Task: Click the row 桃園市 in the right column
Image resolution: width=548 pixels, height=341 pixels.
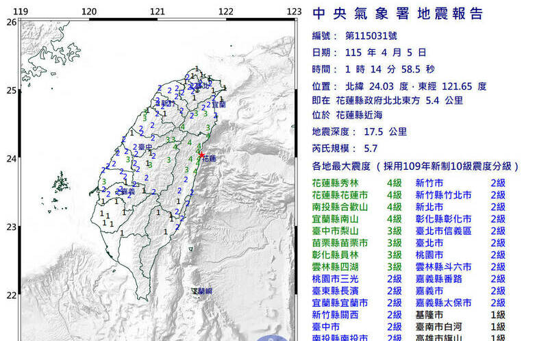Action: pos(460,255)
